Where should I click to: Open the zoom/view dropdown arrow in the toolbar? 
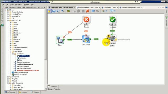(115, 11)
